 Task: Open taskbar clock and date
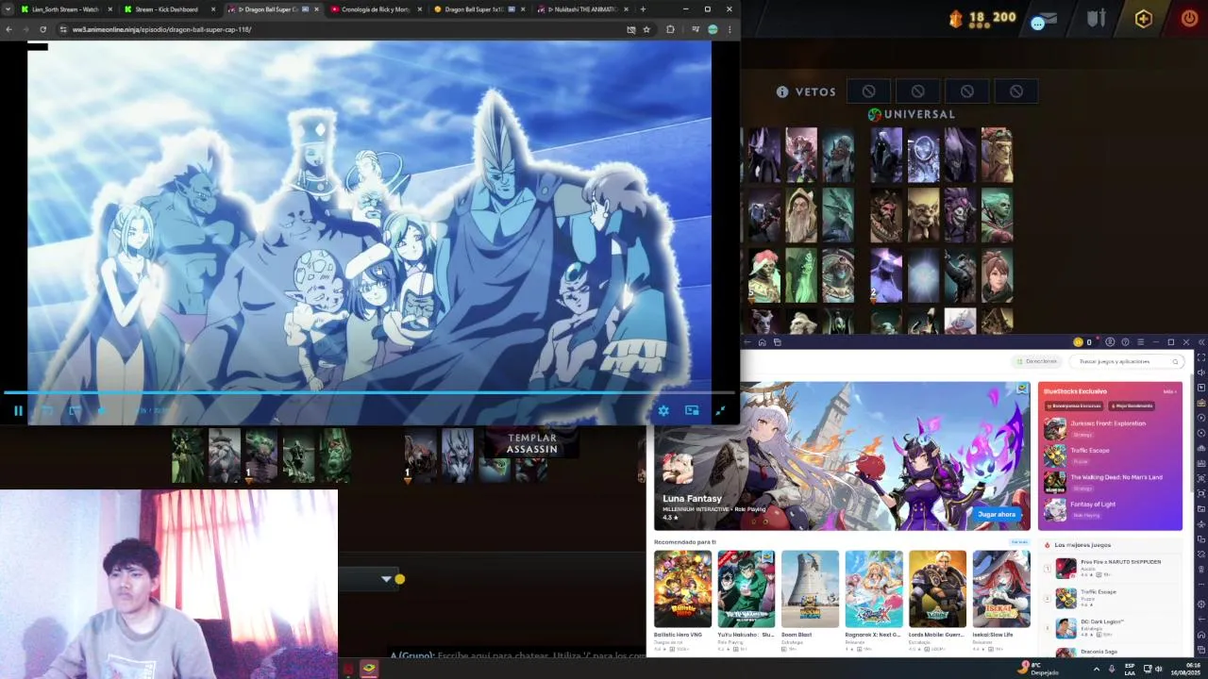[1183, 669]
